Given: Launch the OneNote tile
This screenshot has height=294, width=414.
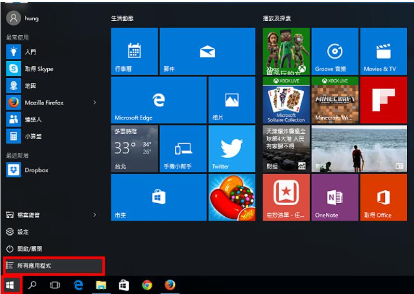Looking at the screenshot, I should point(335,198).
